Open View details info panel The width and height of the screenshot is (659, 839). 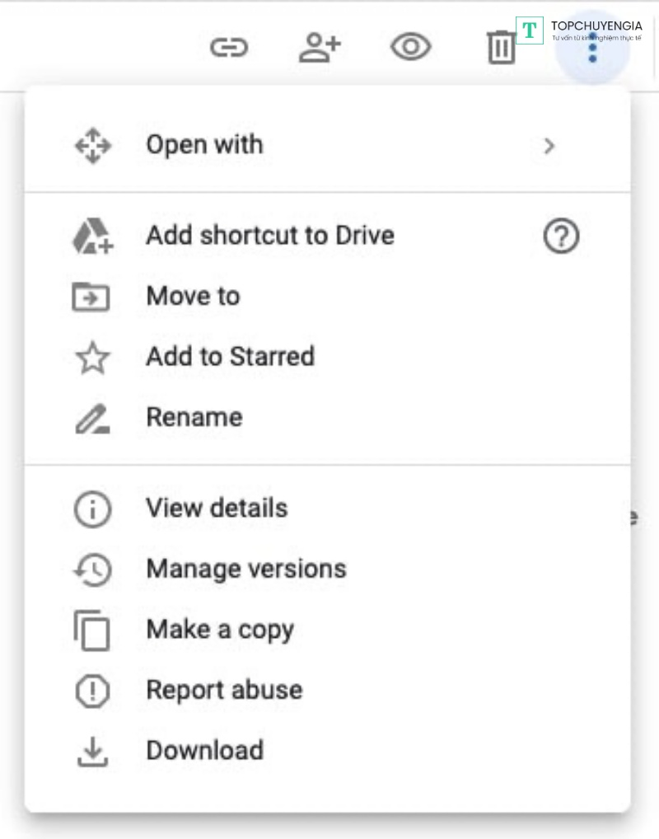(217, 509)
